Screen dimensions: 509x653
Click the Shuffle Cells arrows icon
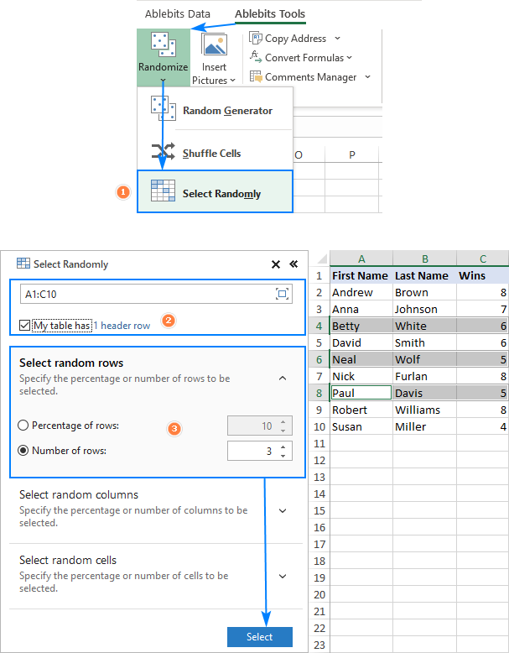pos(163,151)
